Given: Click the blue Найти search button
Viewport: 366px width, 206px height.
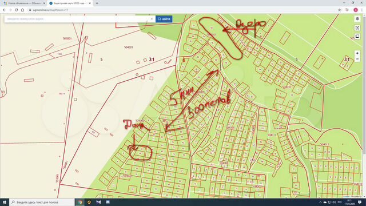Looking at the screenshot, I should [x=164, y=19].
